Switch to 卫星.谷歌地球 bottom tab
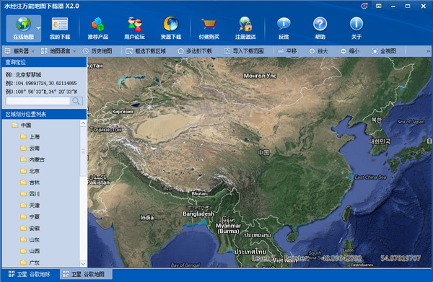 tap(30, 274)
